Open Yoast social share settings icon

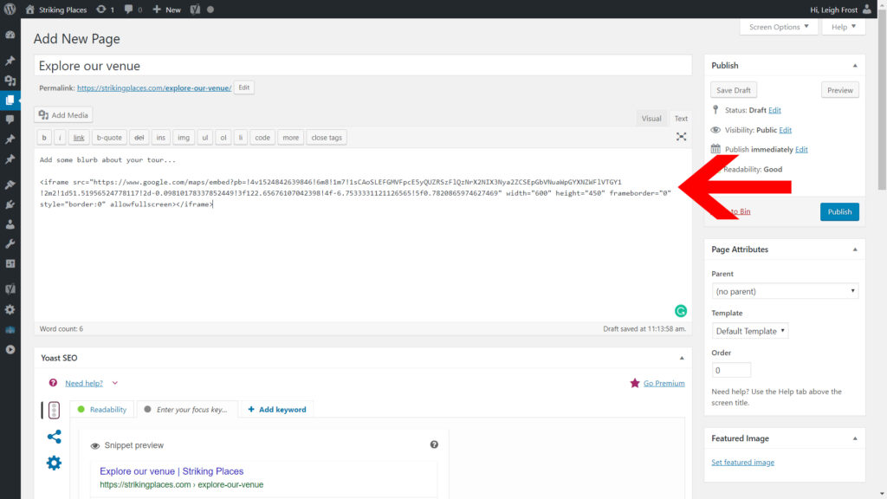click(x=54, y=437)
